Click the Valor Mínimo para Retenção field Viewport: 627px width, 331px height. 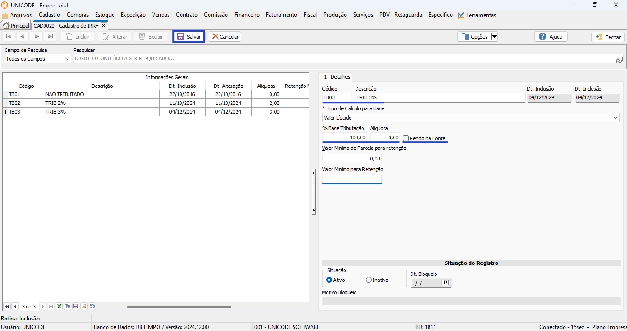[352, 179]
